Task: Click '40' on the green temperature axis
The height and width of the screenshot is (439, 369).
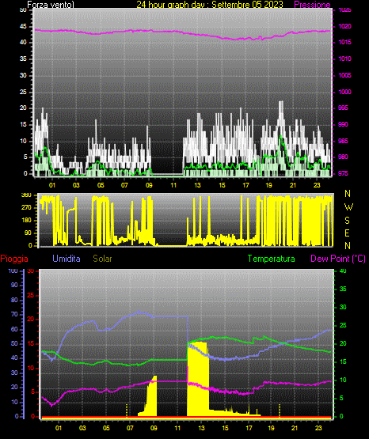Action: (x=343, y=271)
